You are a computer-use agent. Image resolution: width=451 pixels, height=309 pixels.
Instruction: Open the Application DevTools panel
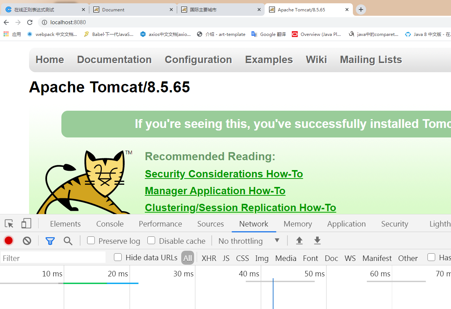click(x=347, y=224)
